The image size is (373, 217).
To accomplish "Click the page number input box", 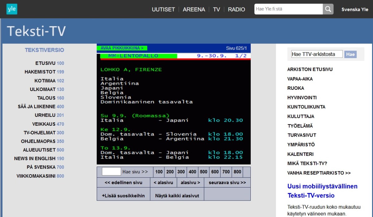I will (111, 172).
